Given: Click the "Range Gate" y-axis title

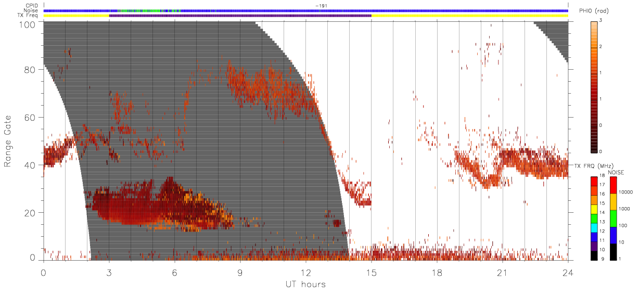Looking at the screenshot, I should click(8, 142).
